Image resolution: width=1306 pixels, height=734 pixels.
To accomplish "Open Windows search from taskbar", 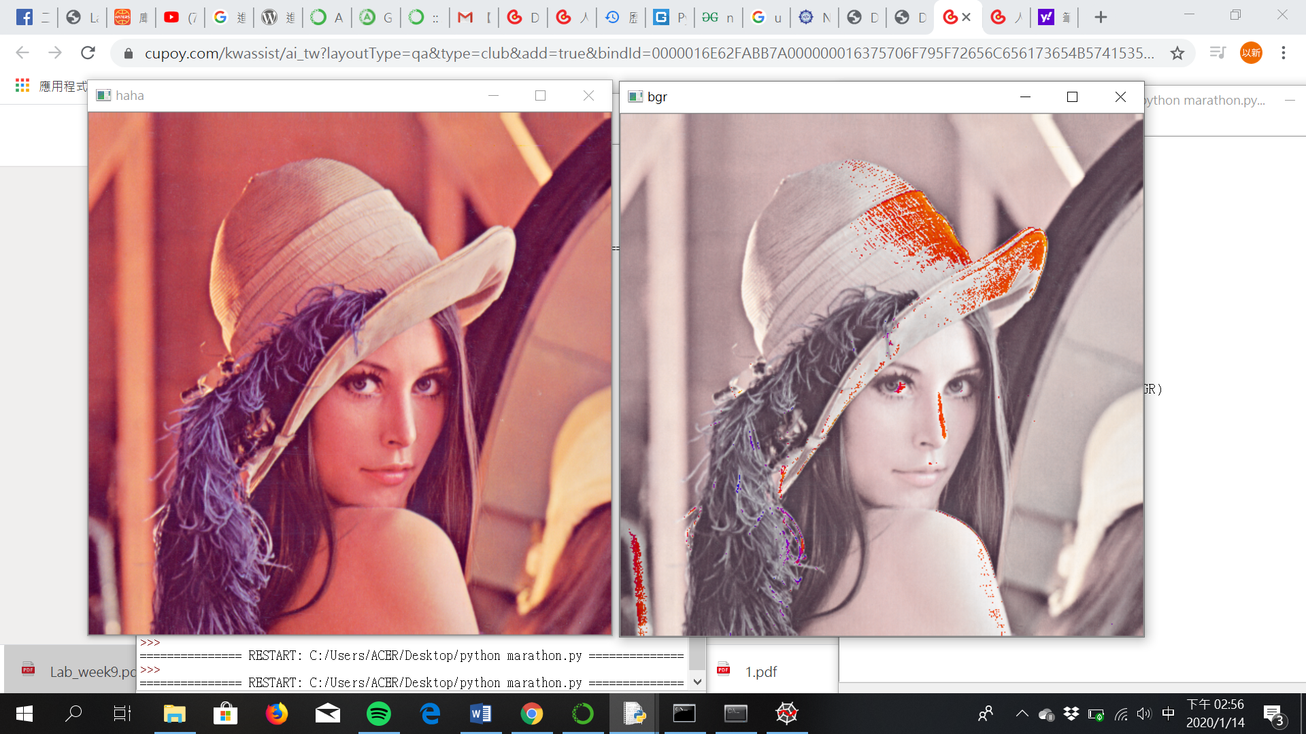I will 73,714.
